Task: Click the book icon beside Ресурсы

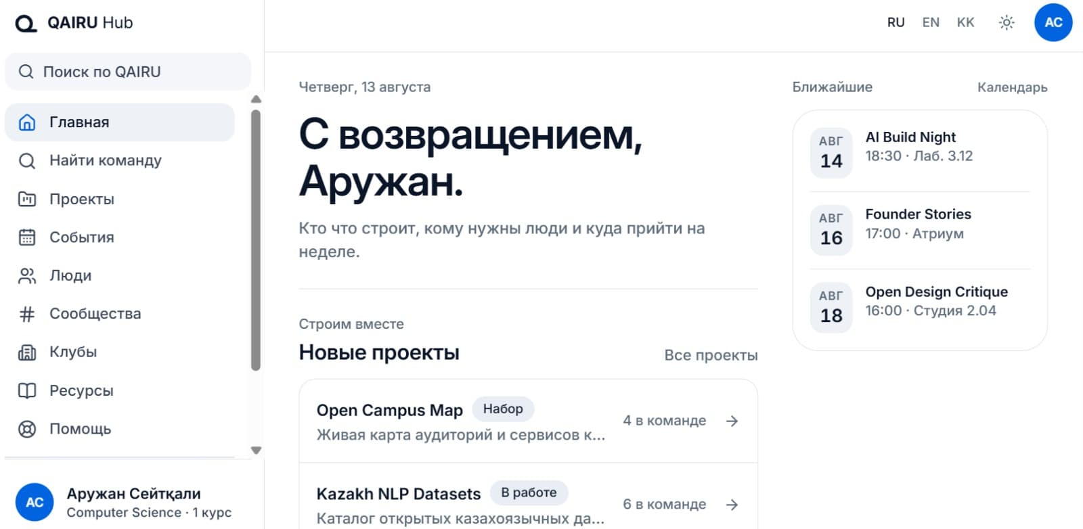Action: point(27,391)
